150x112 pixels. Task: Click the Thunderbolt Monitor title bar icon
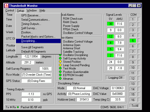[6, 6]
